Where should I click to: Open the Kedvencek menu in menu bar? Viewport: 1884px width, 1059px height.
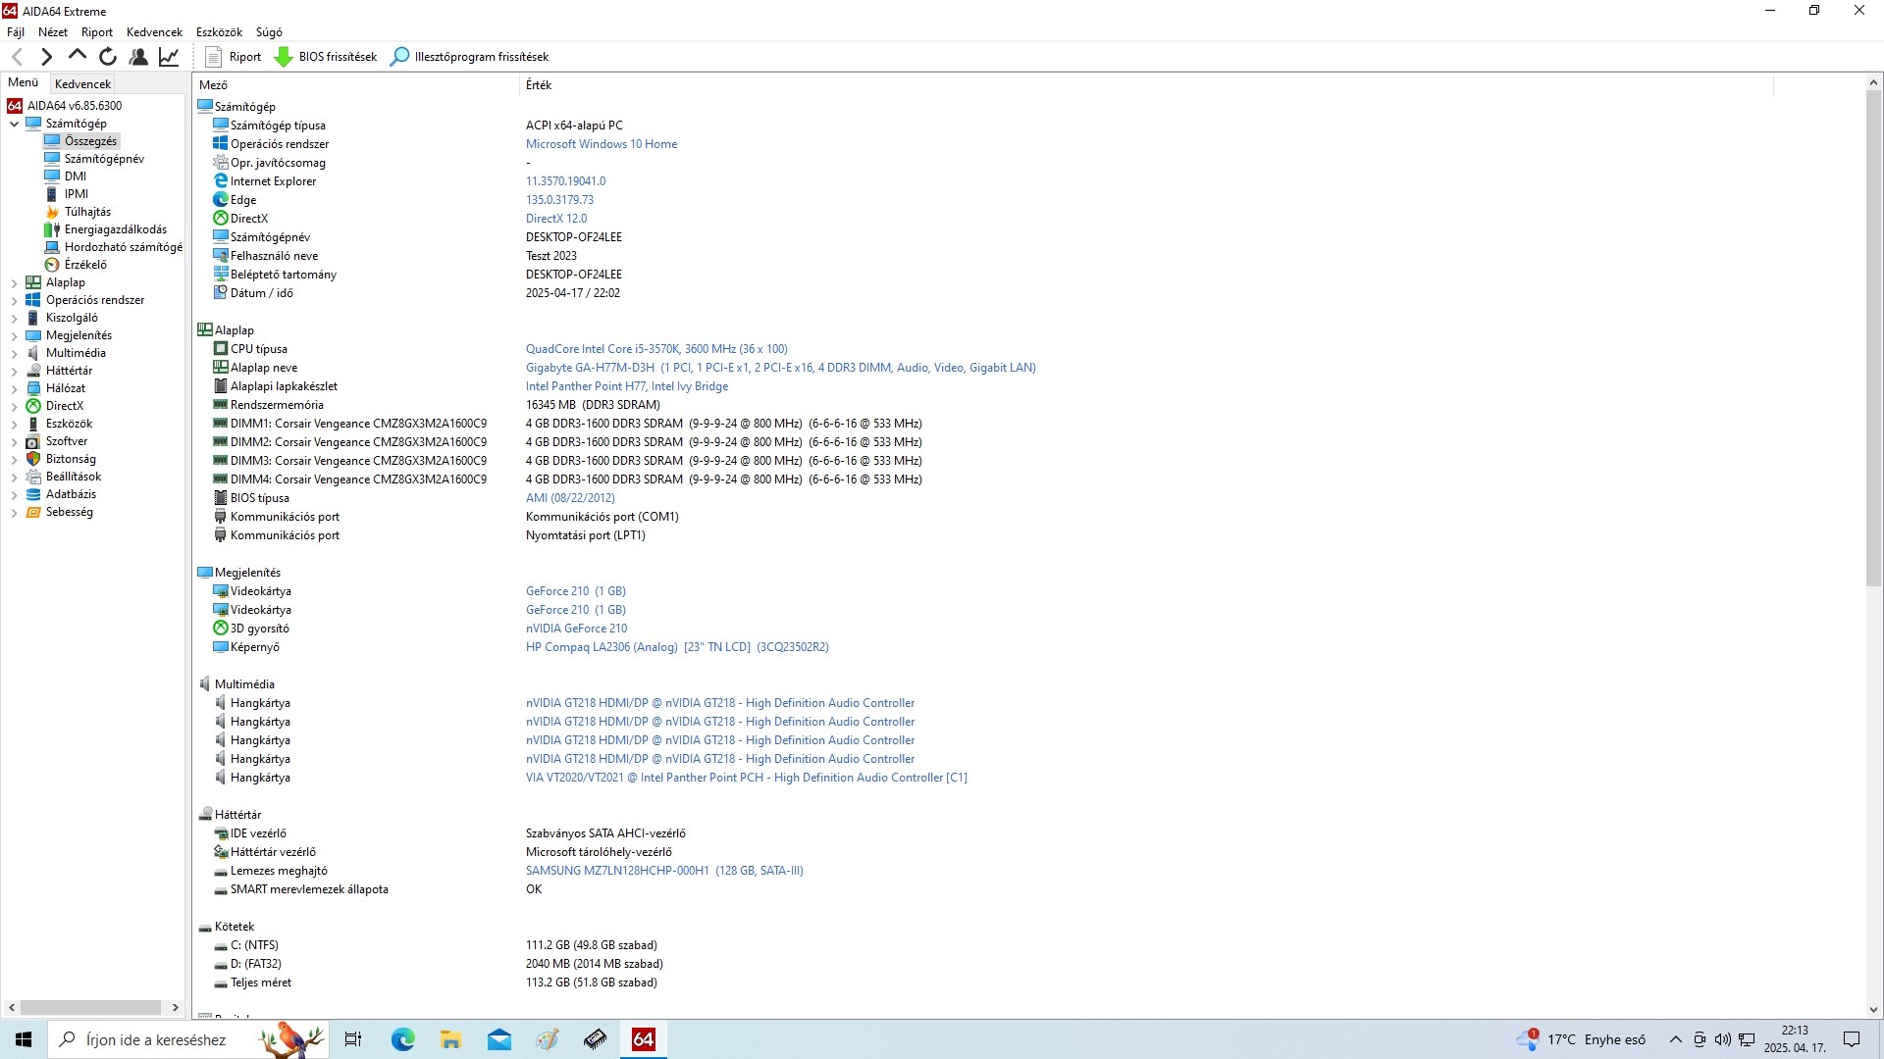point(154,32)
